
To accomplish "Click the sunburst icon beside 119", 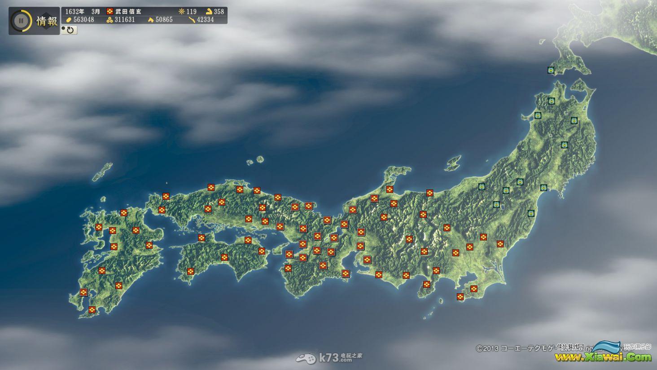I will coord(182,11).
